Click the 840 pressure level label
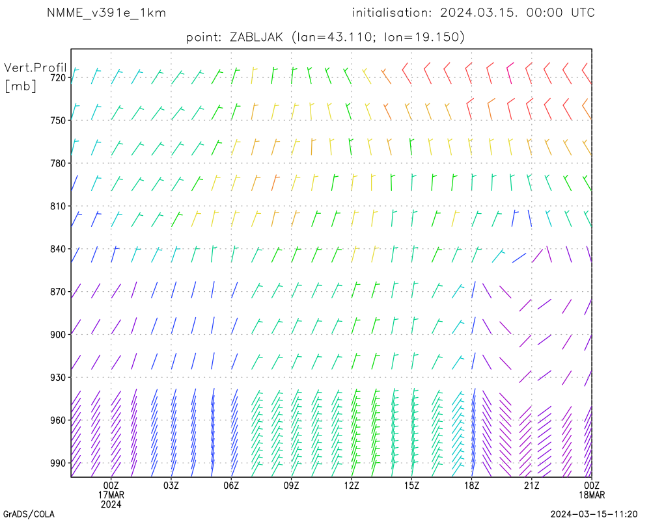This screenshot has width=651, height=520. [x=58, y=249]
